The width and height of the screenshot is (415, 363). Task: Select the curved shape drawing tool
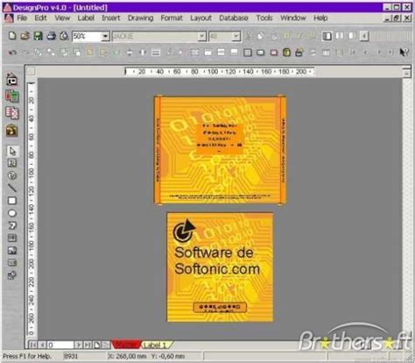tap(12, 225)
